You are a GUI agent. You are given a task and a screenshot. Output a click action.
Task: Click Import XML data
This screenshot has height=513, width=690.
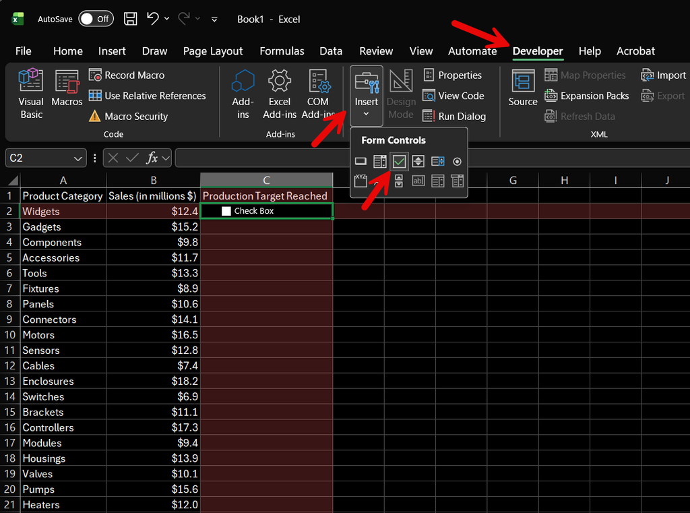[663, 76]
